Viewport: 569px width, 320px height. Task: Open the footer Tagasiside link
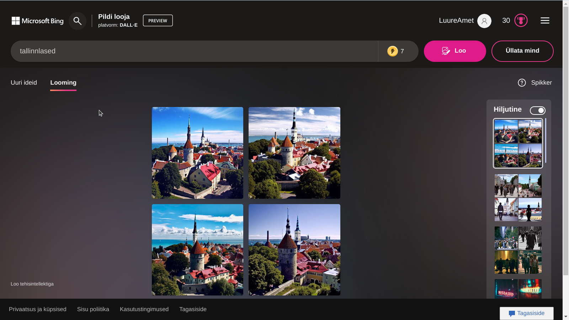tap(193, 309)
